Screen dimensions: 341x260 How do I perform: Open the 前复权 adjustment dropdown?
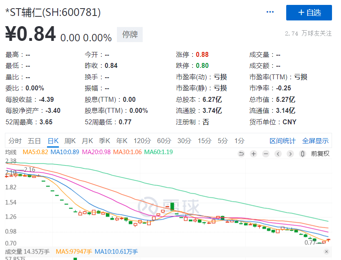tap(320, 154)
